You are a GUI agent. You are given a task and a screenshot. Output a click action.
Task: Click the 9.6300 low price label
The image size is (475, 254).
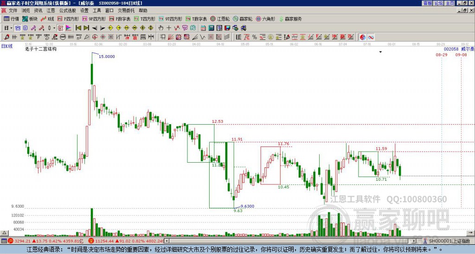[x=247, y=206]
